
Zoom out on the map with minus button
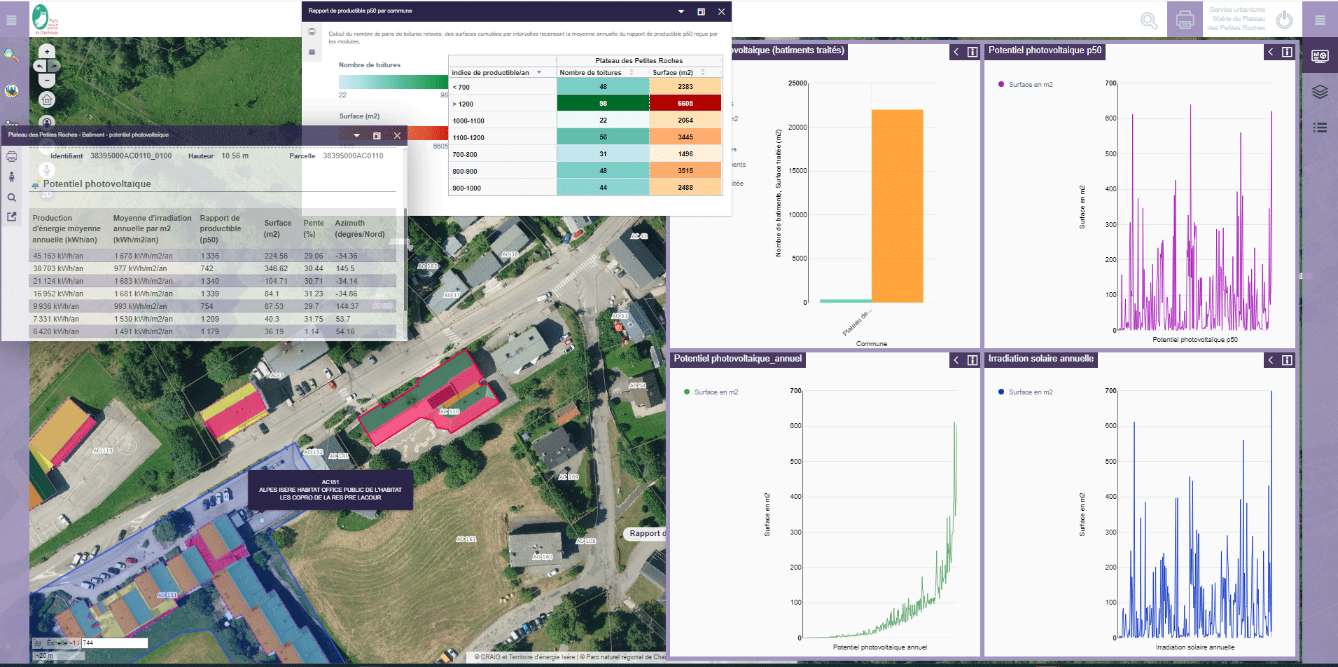pos(47,81)
